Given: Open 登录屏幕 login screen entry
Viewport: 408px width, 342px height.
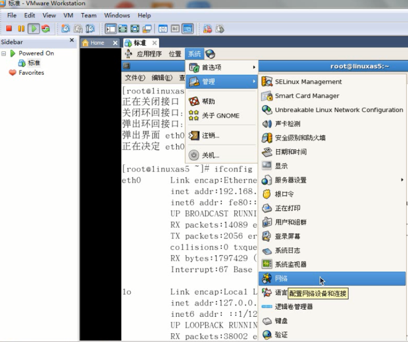Looking at the screenshot, I should tap(332, 236).
